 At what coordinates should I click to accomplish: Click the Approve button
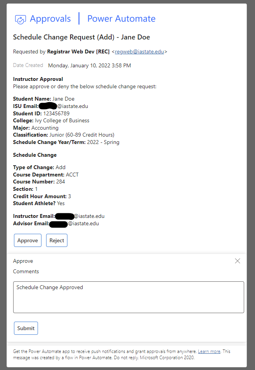coord(28,240)
